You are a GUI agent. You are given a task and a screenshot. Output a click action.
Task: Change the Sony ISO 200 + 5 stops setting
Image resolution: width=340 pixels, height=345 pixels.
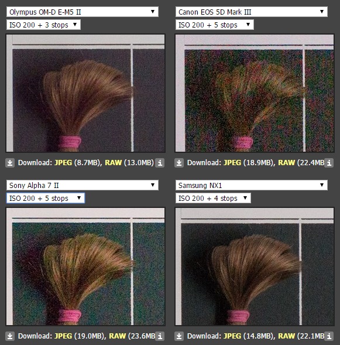tap(46, 198)
